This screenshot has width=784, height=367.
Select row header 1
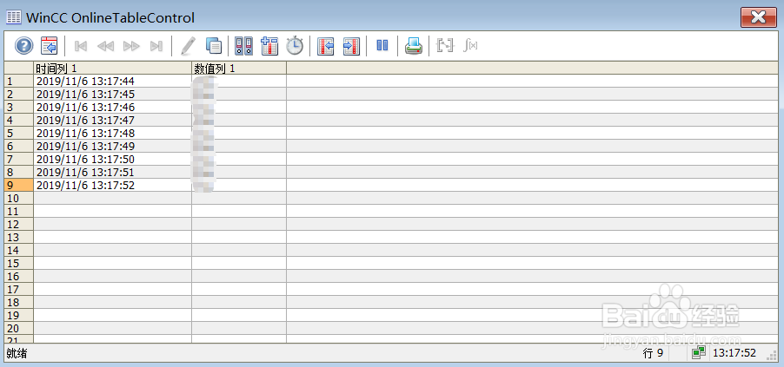[x=19, y=81]
